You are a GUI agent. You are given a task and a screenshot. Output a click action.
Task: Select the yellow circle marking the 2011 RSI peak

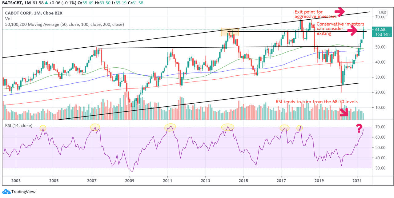pos(170,127)
